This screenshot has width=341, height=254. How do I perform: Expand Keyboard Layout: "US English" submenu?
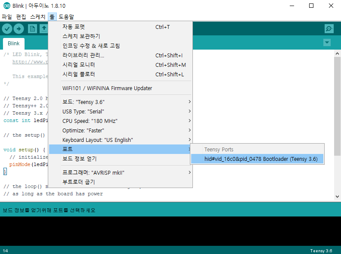(121, 140)
